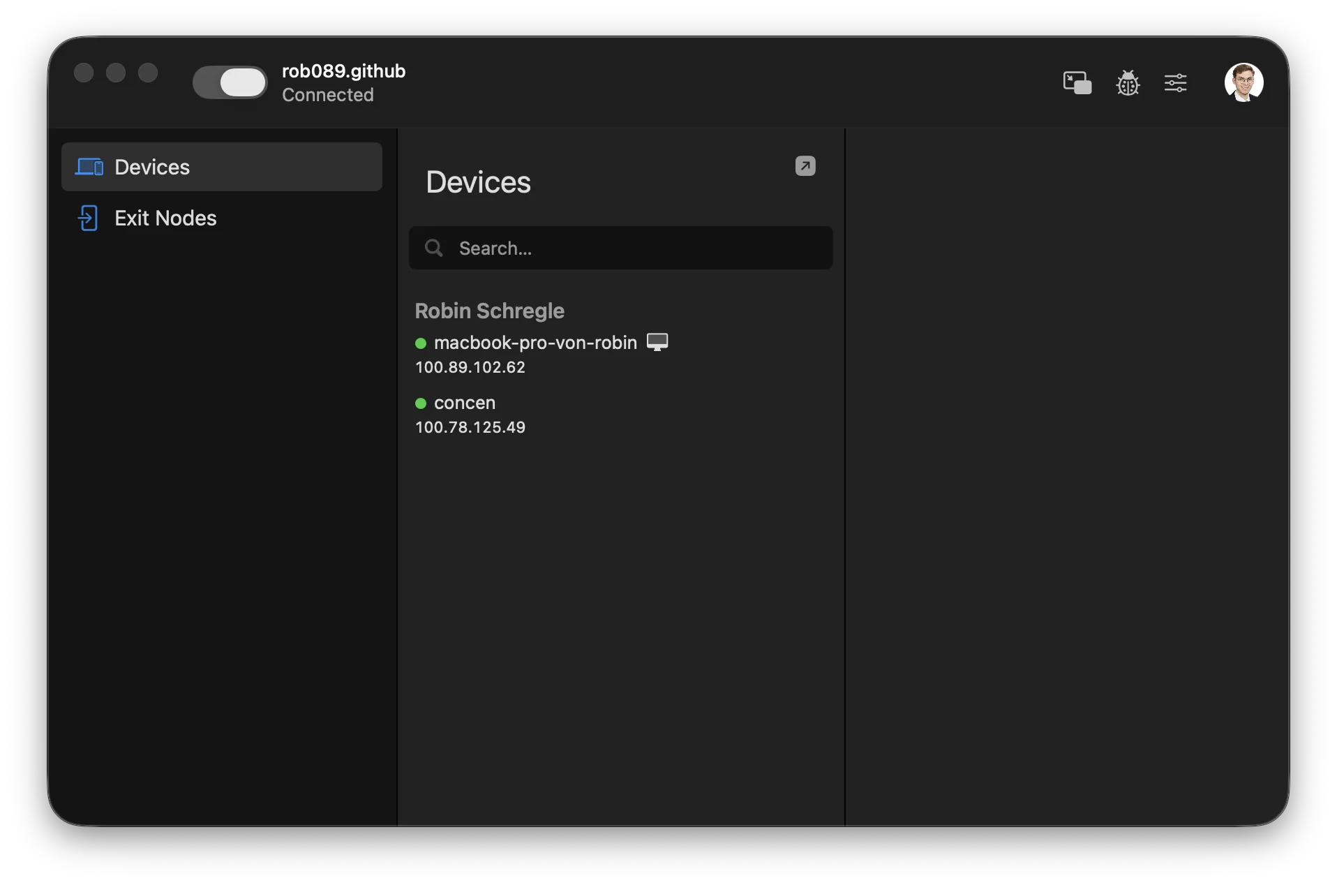Click the Robin Schregle owner heading
Viewport: 1337px width, 885px height.
pos(489,311)
